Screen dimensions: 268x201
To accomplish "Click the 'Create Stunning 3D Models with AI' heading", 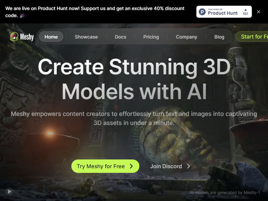I will (x=134, y=79).
